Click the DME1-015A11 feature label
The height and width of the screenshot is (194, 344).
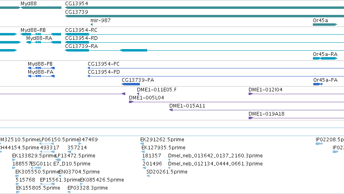point(187,106)
